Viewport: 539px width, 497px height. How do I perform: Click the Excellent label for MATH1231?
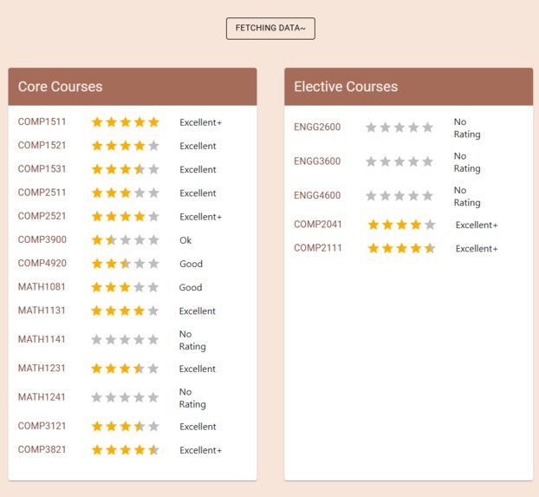click(x=198, y=369)
